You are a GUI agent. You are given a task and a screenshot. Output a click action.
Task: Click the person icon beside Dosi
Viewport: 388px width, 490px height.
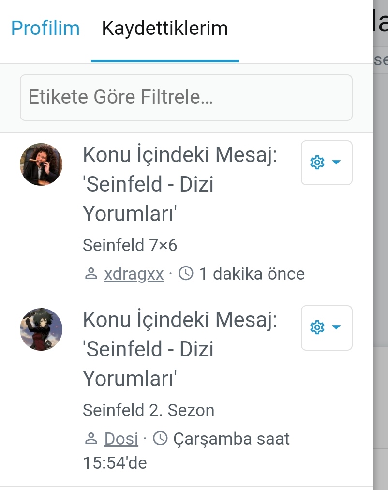click(x=90, y=439)
